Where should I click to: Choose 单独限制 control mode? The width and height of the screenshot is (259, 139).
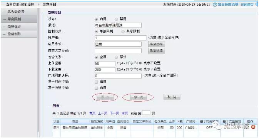pos(96,32)
